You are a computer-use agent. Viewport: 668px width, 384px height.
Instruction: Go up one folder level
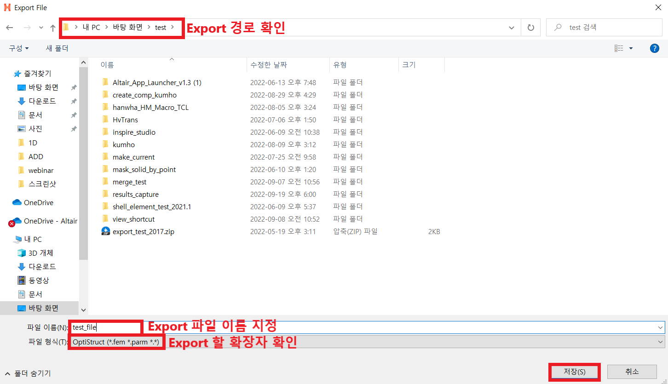tap(53, 28)
